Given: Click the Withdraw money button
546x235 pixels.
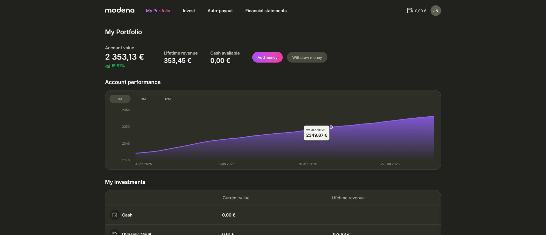Looking at the screenshot, I should click(x=307, y=57).
